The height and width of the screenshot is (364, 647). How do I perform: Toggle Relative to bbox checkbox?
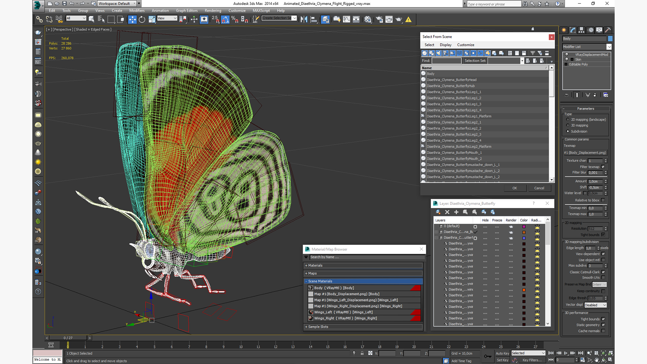(603, 200)
